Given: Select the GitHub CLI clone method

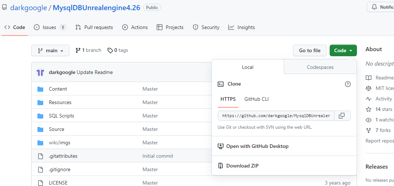Looking at the screenshot, I should click(256, 99).
